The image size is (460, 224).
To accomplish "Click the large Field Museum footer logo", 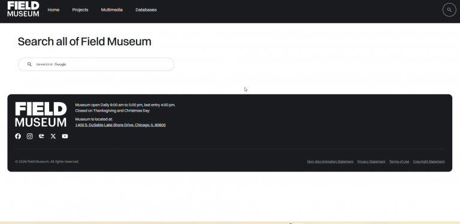I will pyautogui.click(x=41, y=114).
